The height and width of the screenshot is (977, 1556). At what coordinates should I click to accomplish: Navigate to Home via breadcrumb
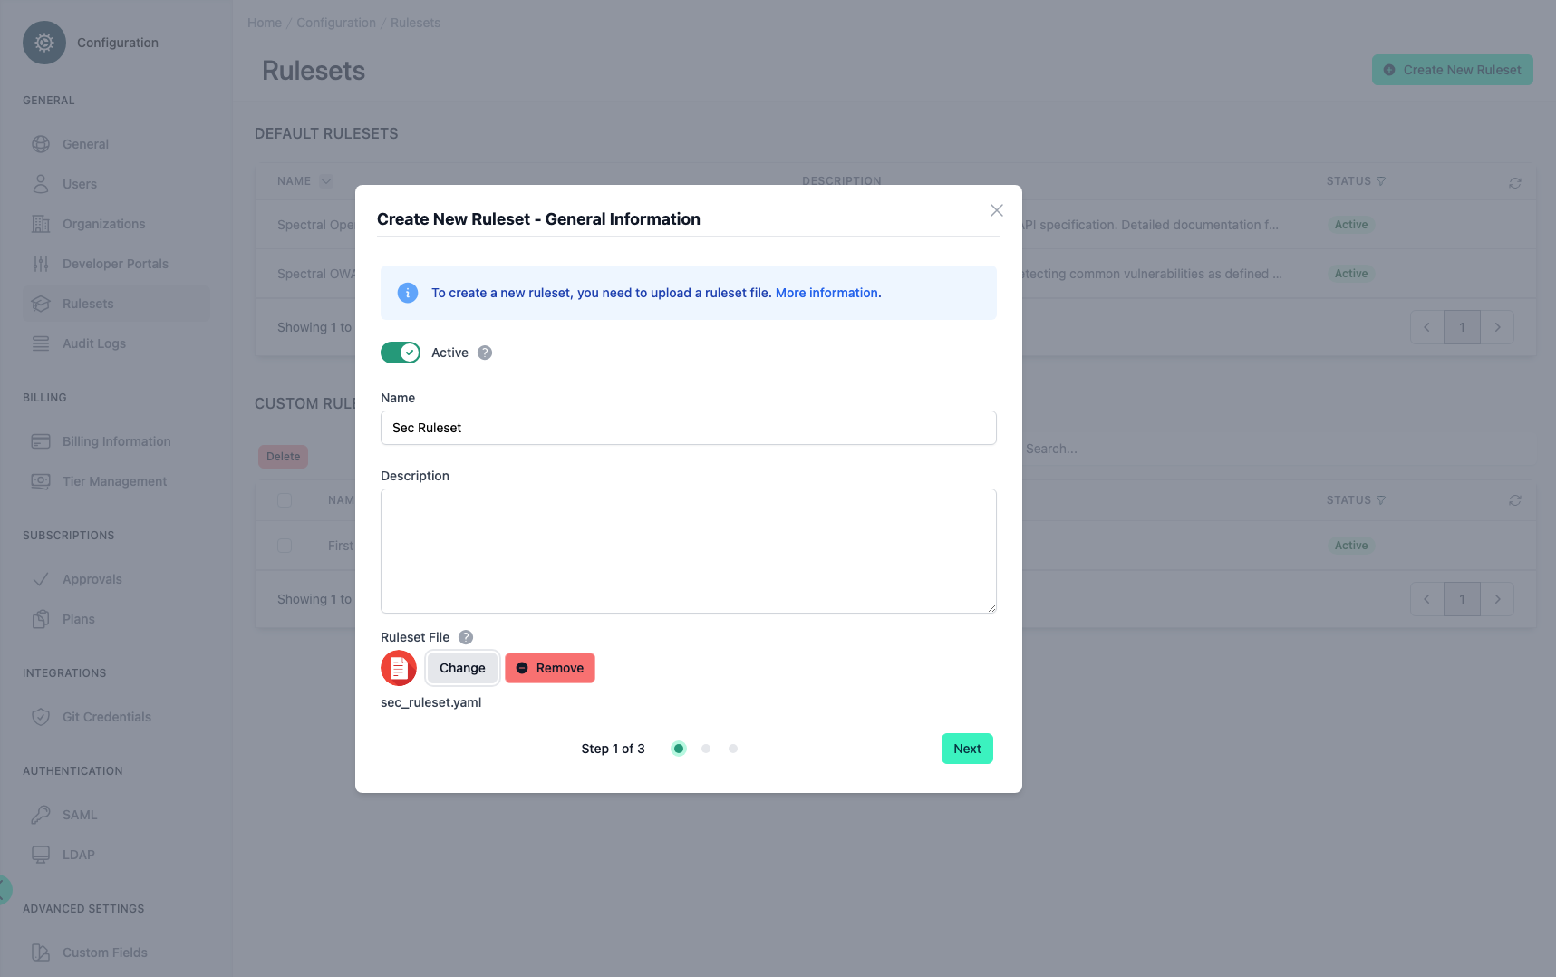[264, 23]
